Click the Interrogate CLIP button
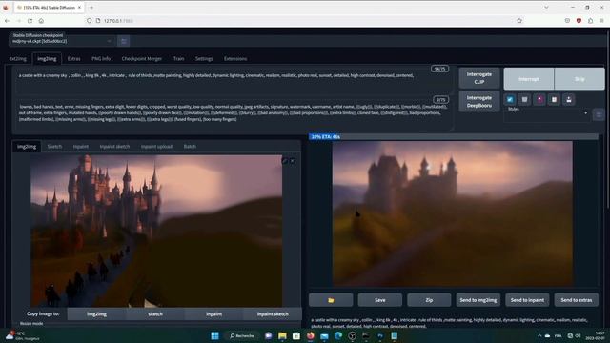The width and height of the screenshot is (610, 343). (479, 78)
